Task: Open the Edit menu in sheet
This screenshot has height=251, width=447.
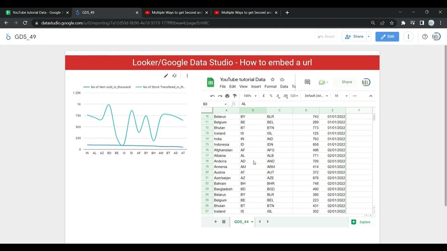Action: [233, 86]
